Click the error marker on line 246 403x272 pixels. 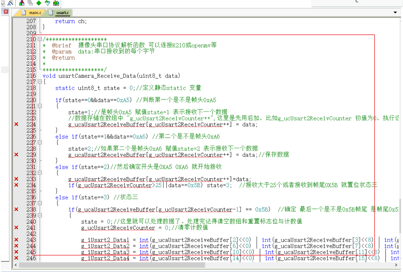(16, 258)
